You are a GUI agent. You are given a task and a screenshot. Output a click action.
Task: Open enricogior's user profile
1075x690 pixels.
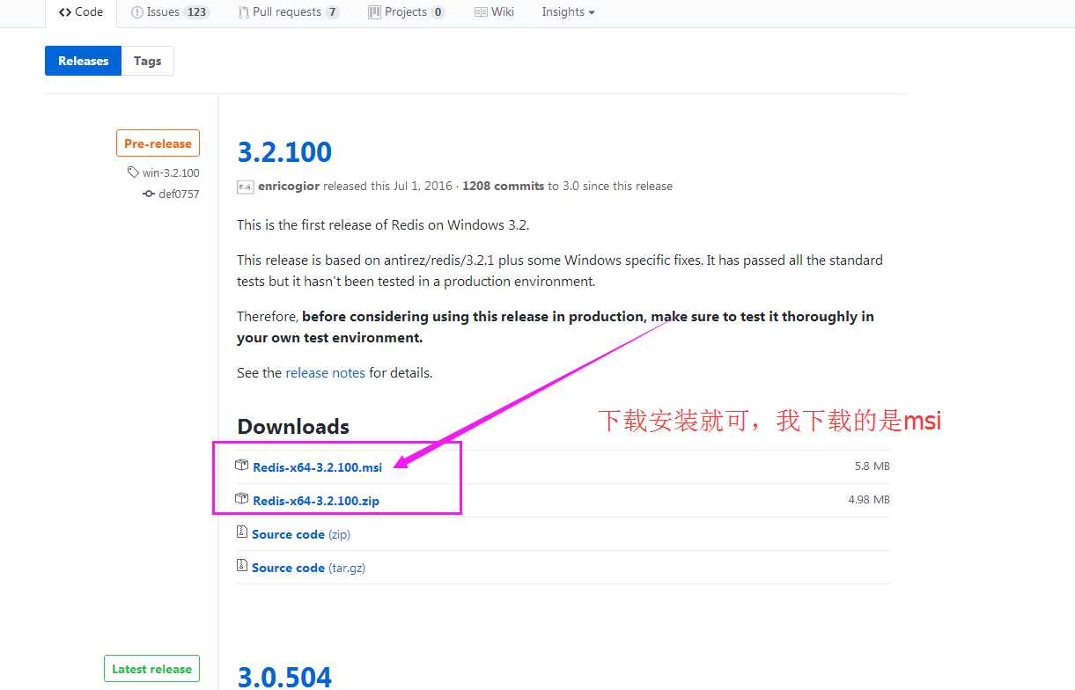coord(289,187)
